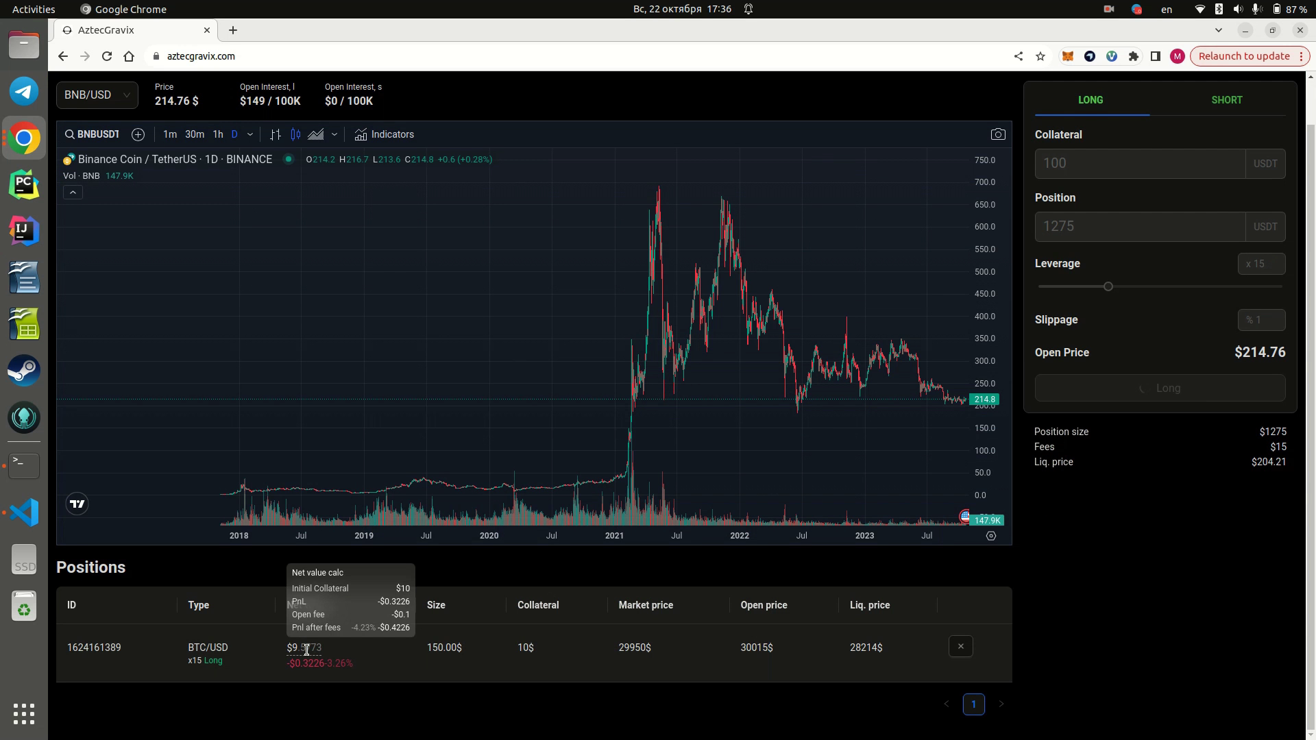Go to Chrome home page icon

click(129, 56)
